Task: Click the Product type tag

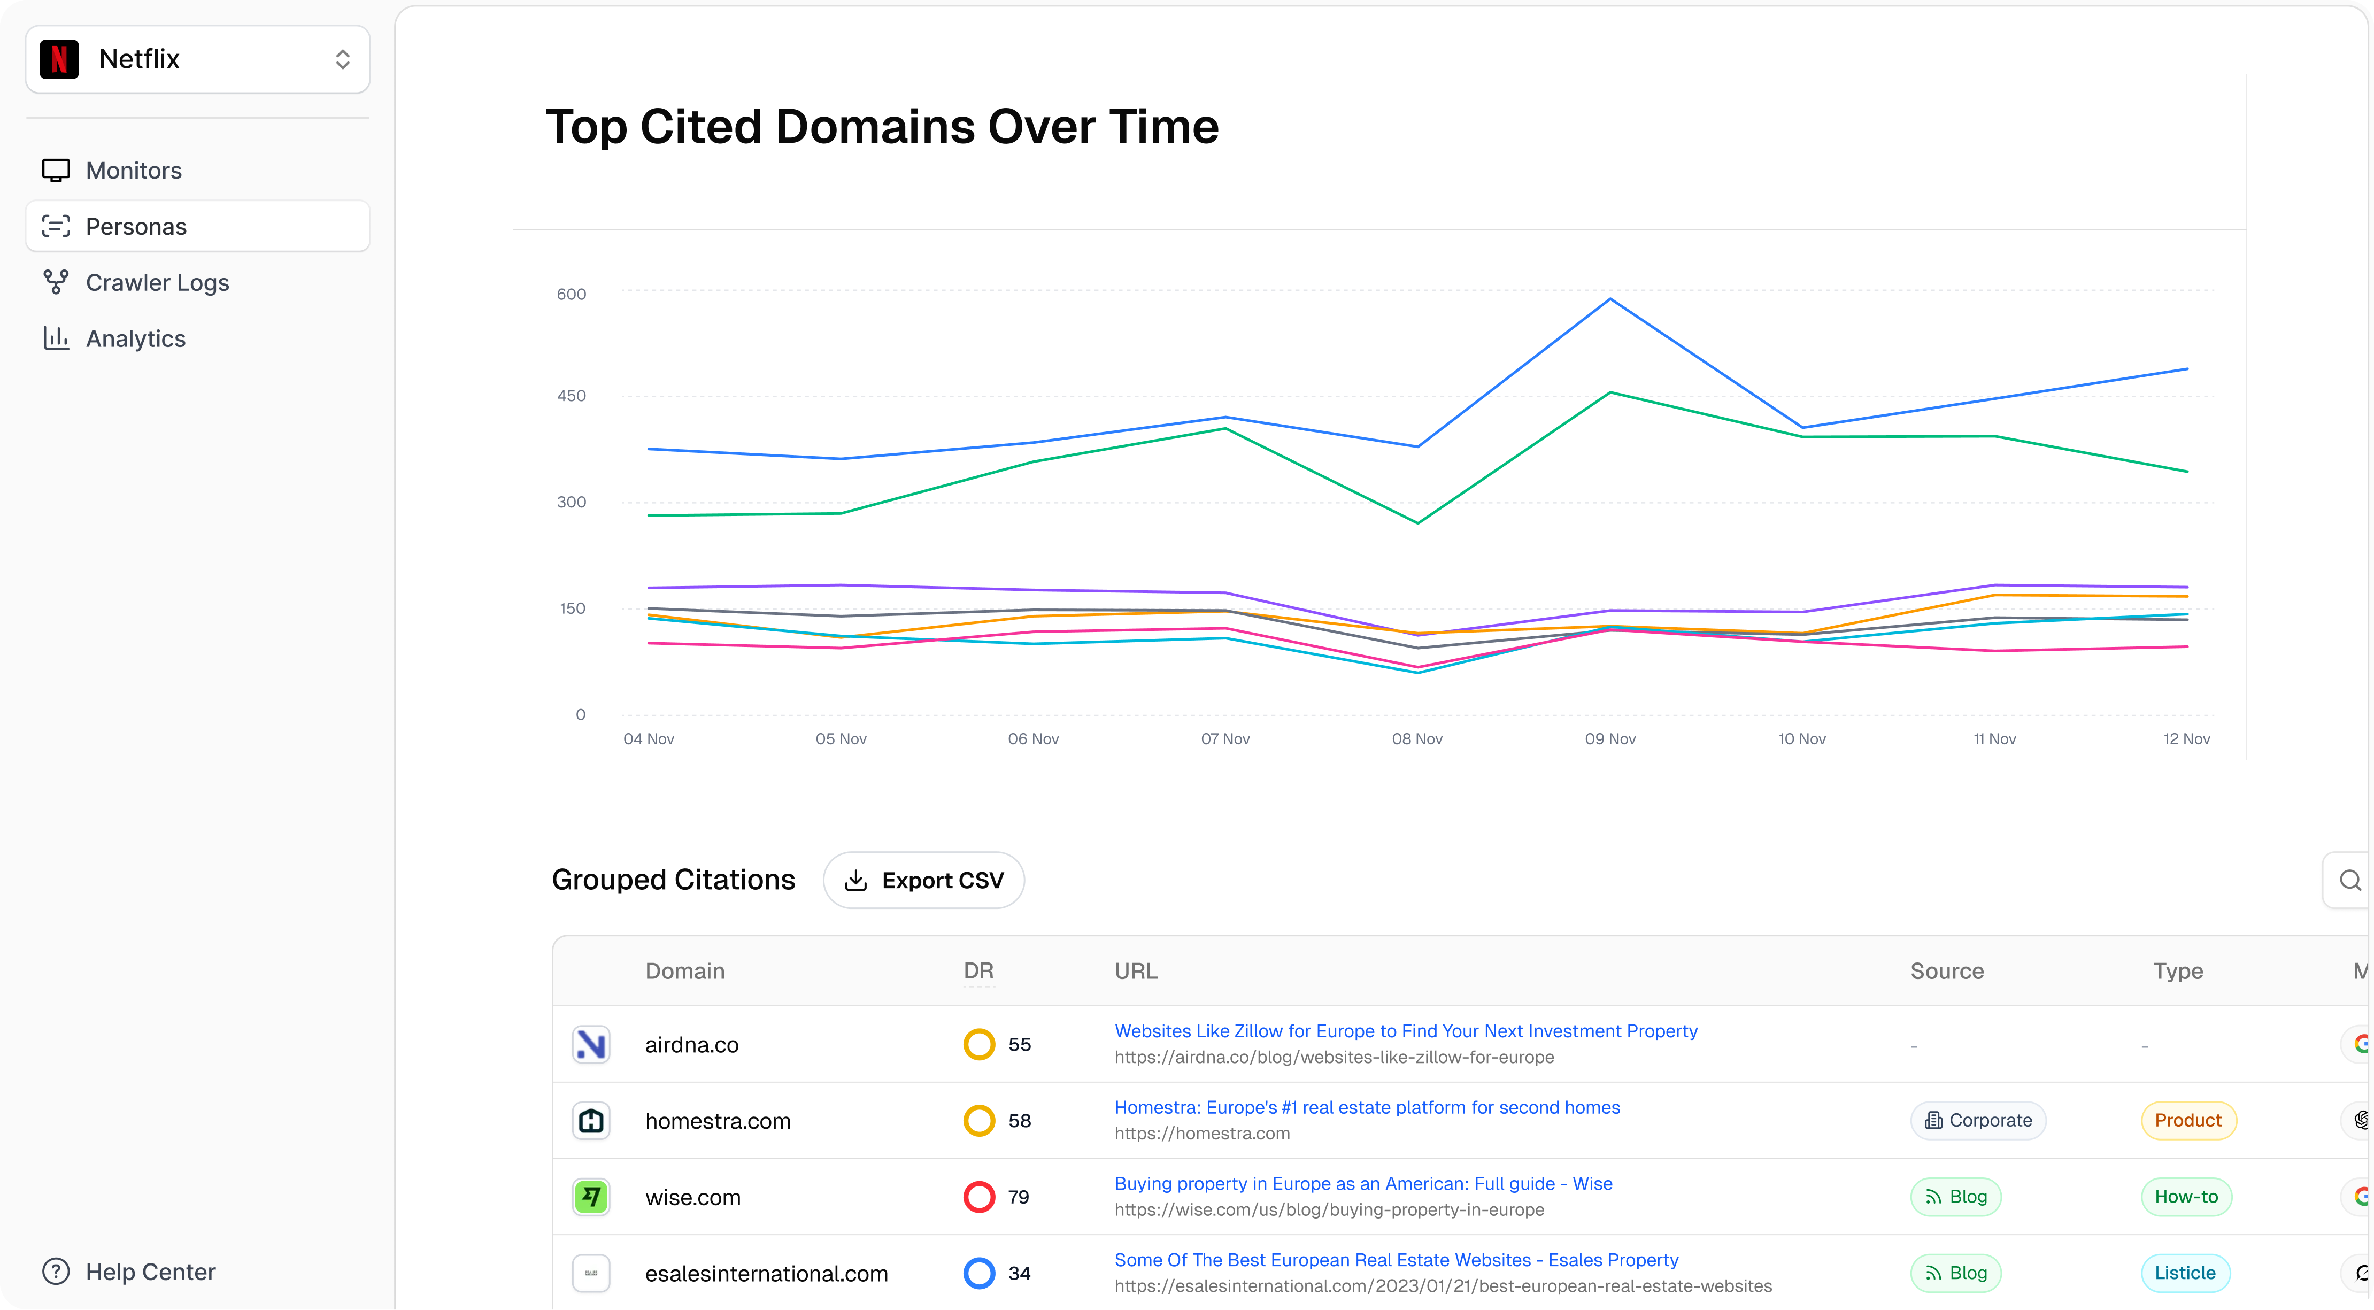Action: tap(2188, 1121)
